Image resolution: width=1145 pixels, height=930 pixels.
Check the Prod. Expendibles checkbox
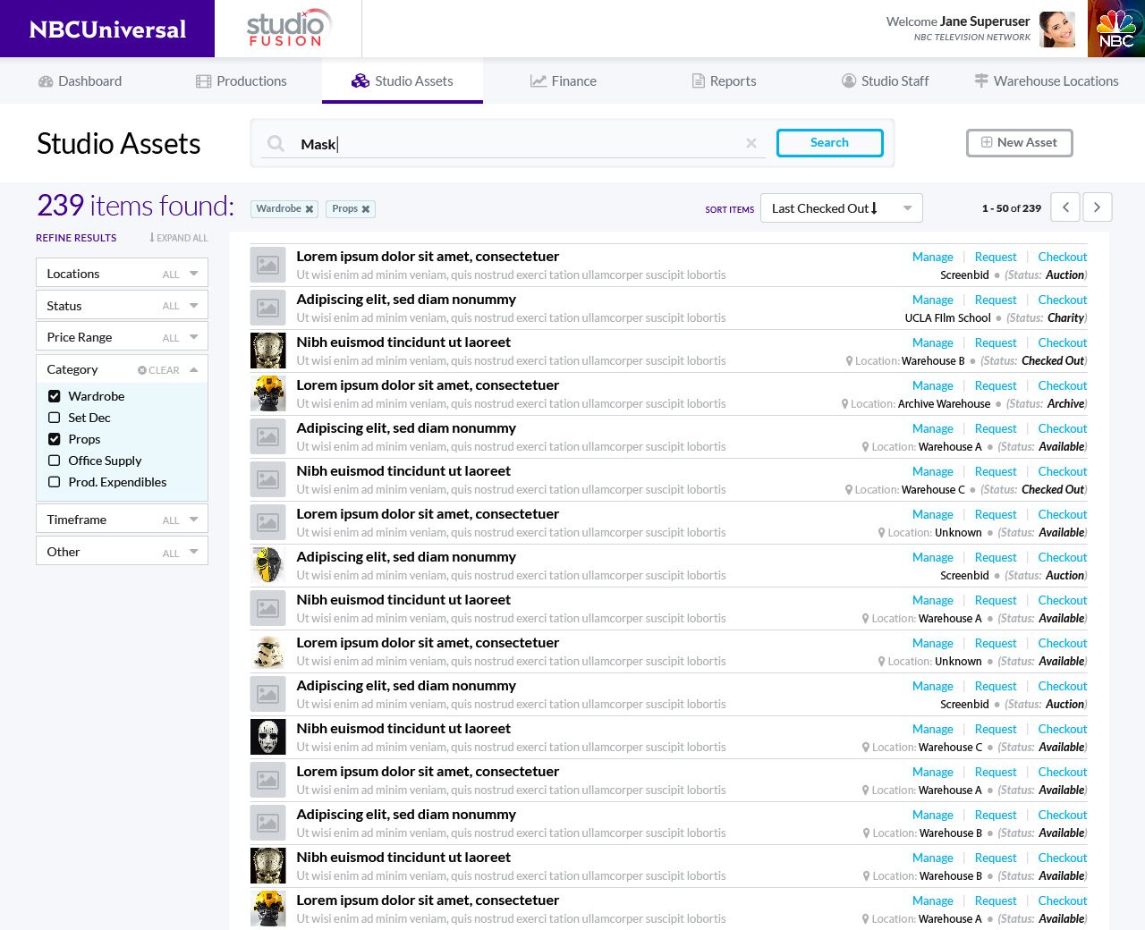pos(55,482)
